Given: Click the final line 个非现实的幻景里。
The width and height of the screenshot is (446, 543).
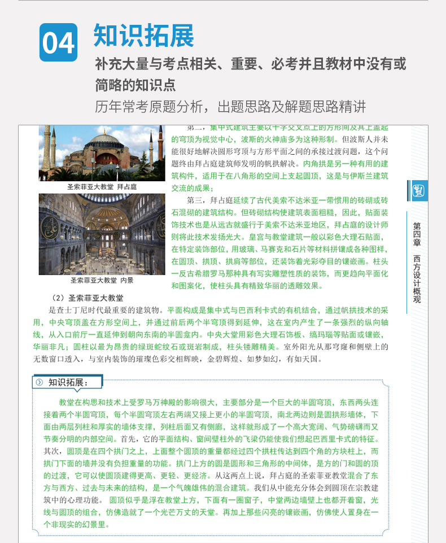Looking at the screenshot, I should click(77, 524).
